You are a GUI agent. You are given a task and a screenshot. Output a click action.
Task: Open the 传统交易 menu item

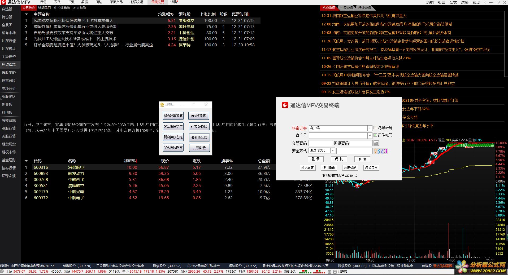point(158,2)
